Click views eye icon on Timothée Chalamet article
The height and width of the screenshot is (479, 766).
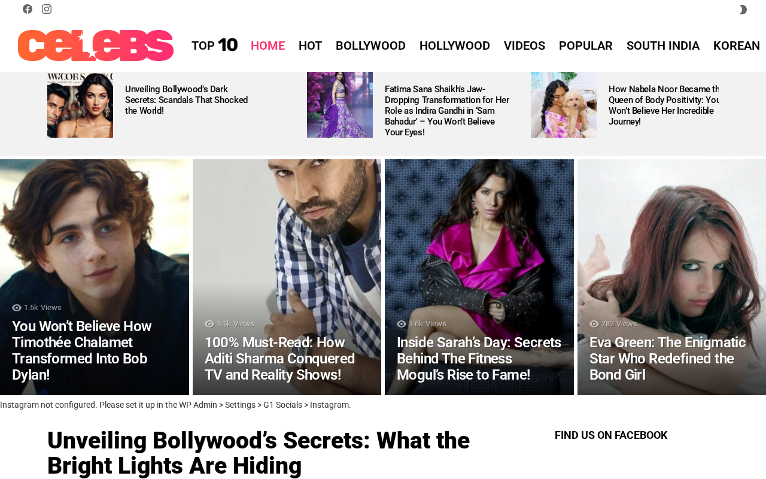(x=17, y=308)
